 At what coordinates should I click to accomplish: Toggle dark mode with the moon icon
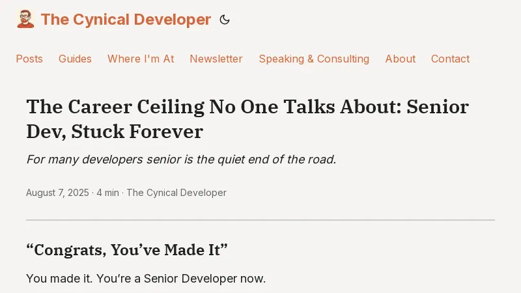225,20
